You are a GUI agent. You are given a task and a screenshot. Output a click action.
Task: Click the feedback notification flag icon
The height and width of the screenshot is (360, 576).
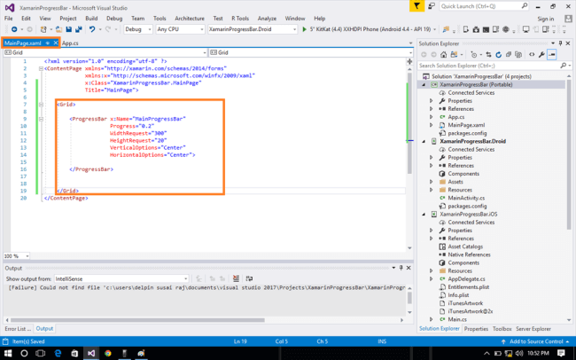pos(418,6)
